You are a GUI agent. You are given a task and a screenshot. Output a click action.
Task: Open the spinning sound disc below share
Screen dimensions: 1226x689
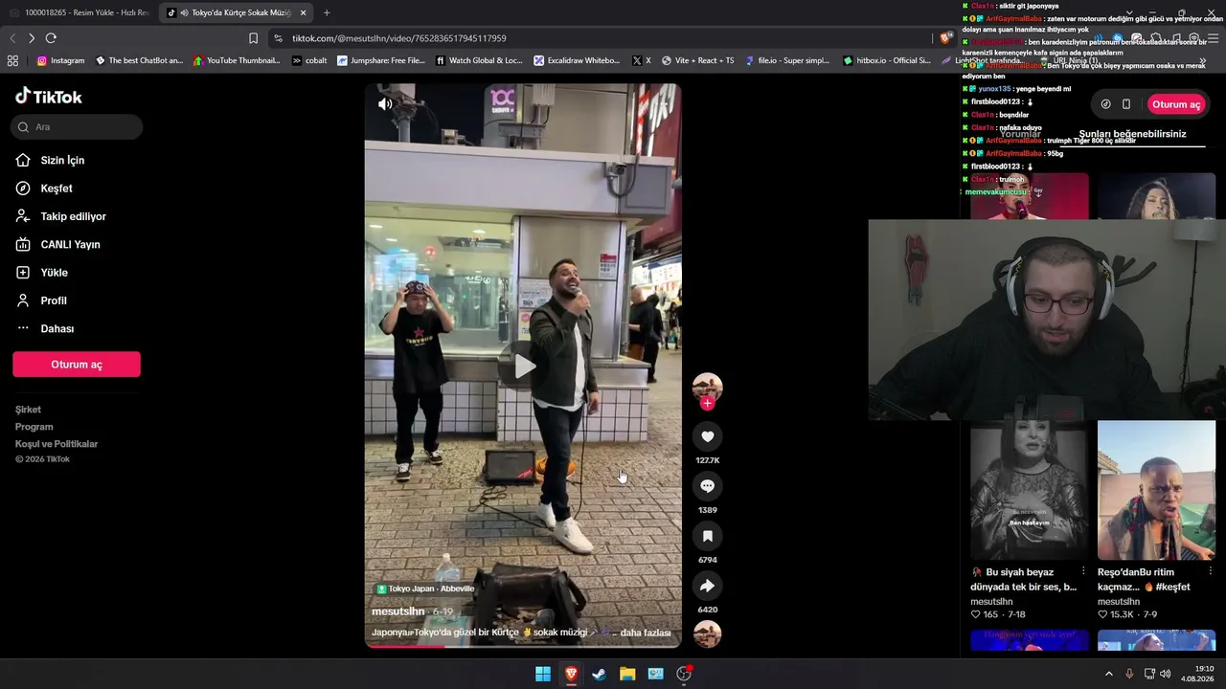(x=707, y=633)
